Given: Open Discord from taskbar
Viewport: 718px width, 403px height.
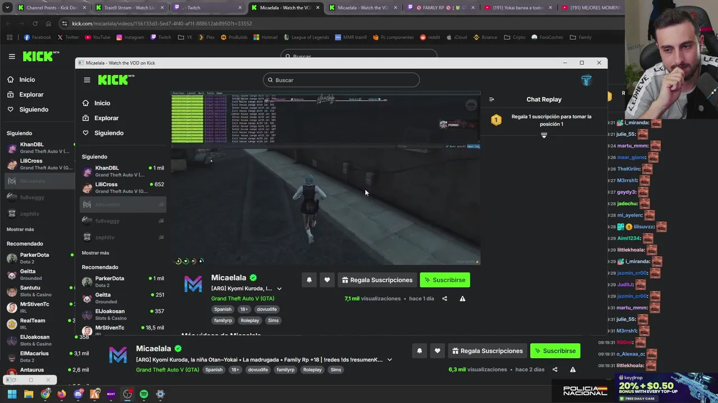Looking at the screenshot, I should [x=78, y=394].
